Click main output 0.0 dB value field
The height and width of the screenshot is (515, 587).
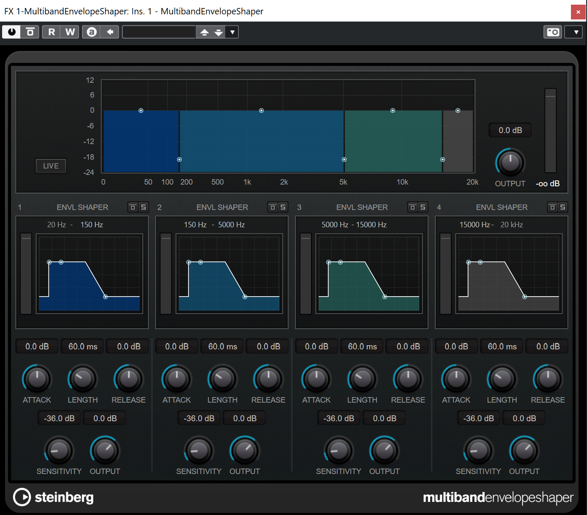click(x=510, y=130)
